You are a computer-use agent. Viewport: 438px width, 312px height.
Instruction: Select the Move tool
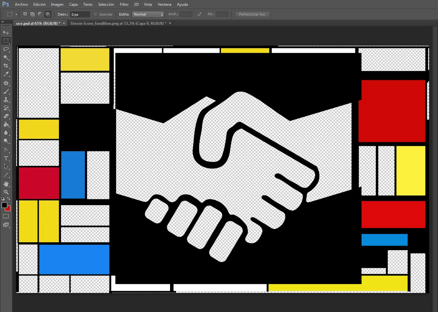coord(6,32)
